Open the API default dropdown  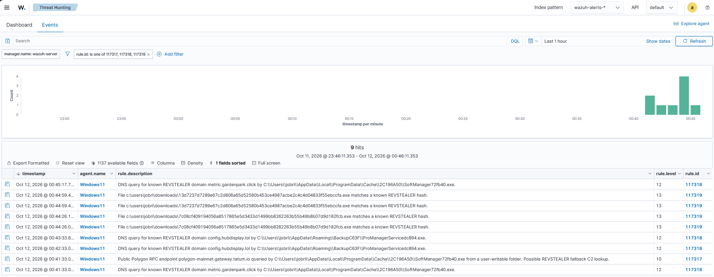coord(661,7)
